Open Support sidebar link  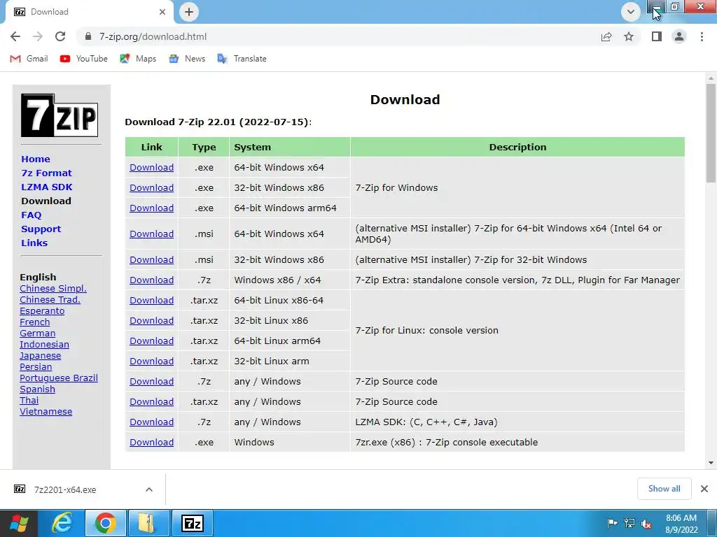click(41, 229)
